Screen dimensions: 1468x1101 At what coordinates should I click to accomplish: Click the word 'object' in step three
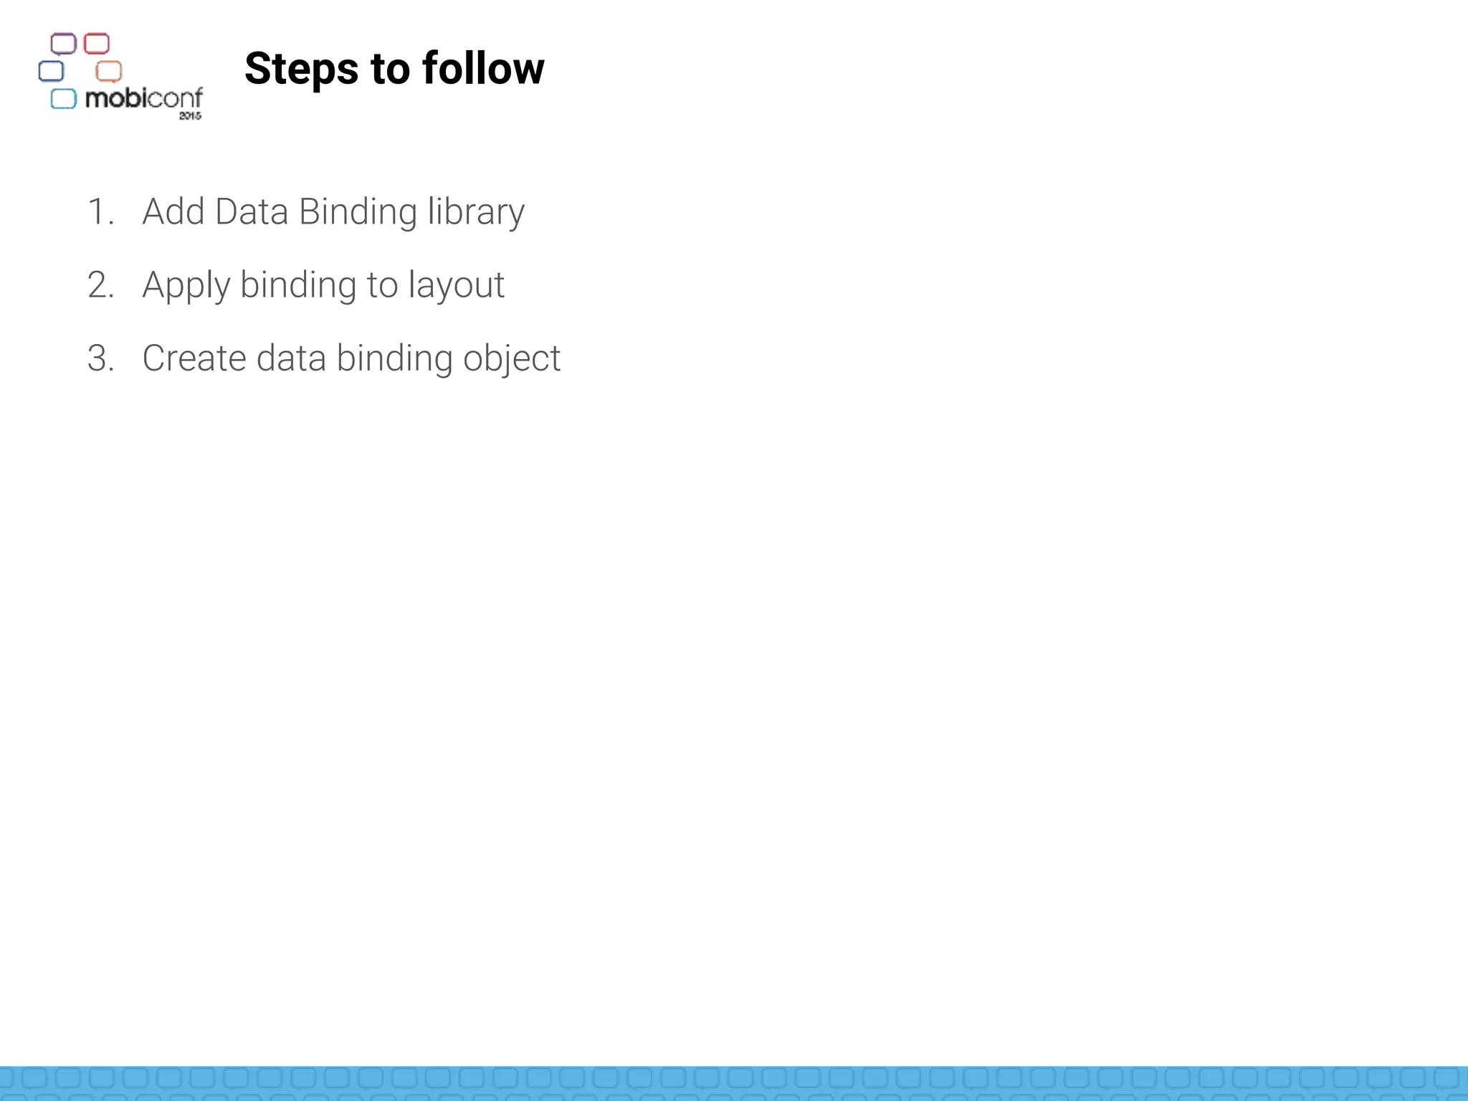512,358
